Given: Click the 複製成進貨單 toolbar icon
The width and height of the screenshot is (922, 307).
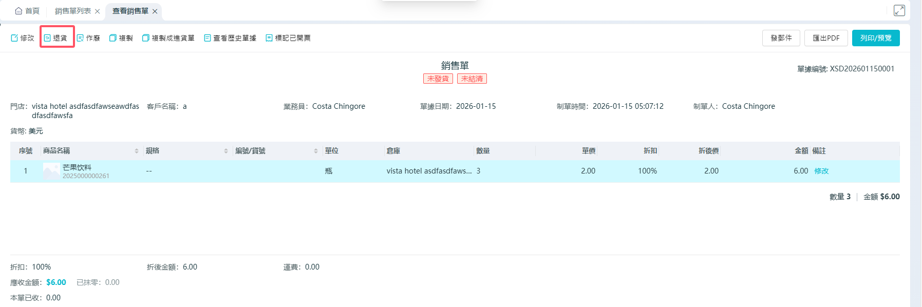Looking at the screenshot, I should point(146,38).
